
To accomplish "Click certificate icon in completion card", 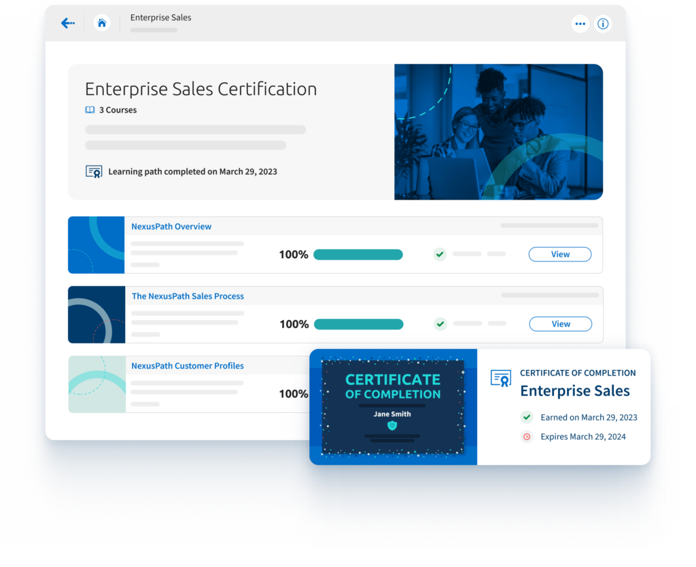I will tap(501, 378).
